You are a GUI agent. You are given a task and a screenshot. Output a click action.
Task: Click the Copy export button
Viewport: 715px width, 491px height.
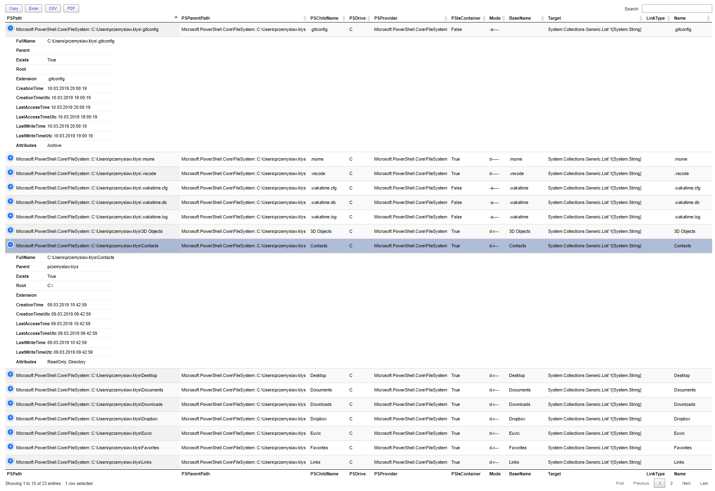click(x=14, y=8)
